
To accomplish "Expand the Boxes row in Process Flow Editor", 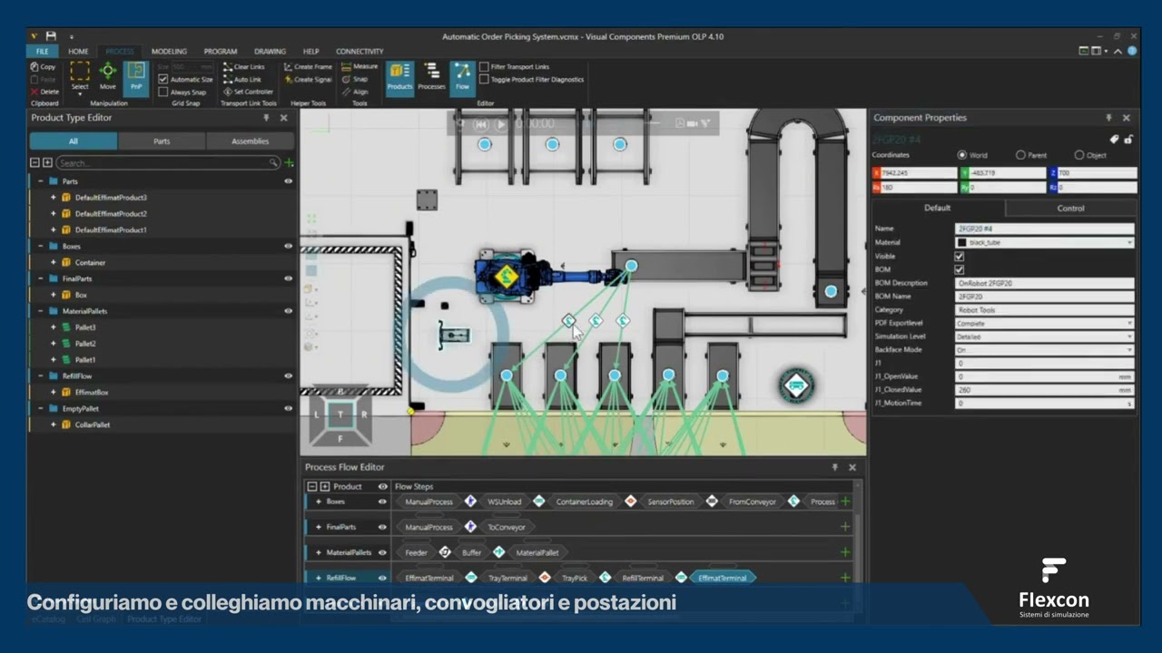I will 318,502.
